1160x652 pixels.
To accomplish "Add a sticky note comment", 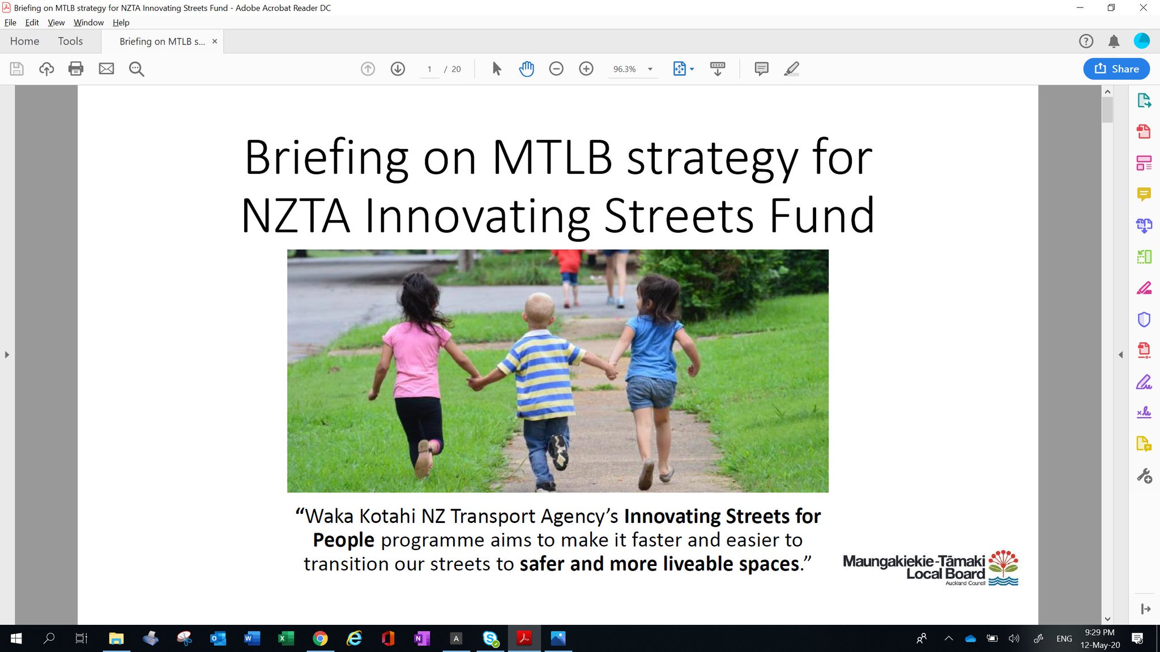I will pyautogui.click(x=762, y=69).
